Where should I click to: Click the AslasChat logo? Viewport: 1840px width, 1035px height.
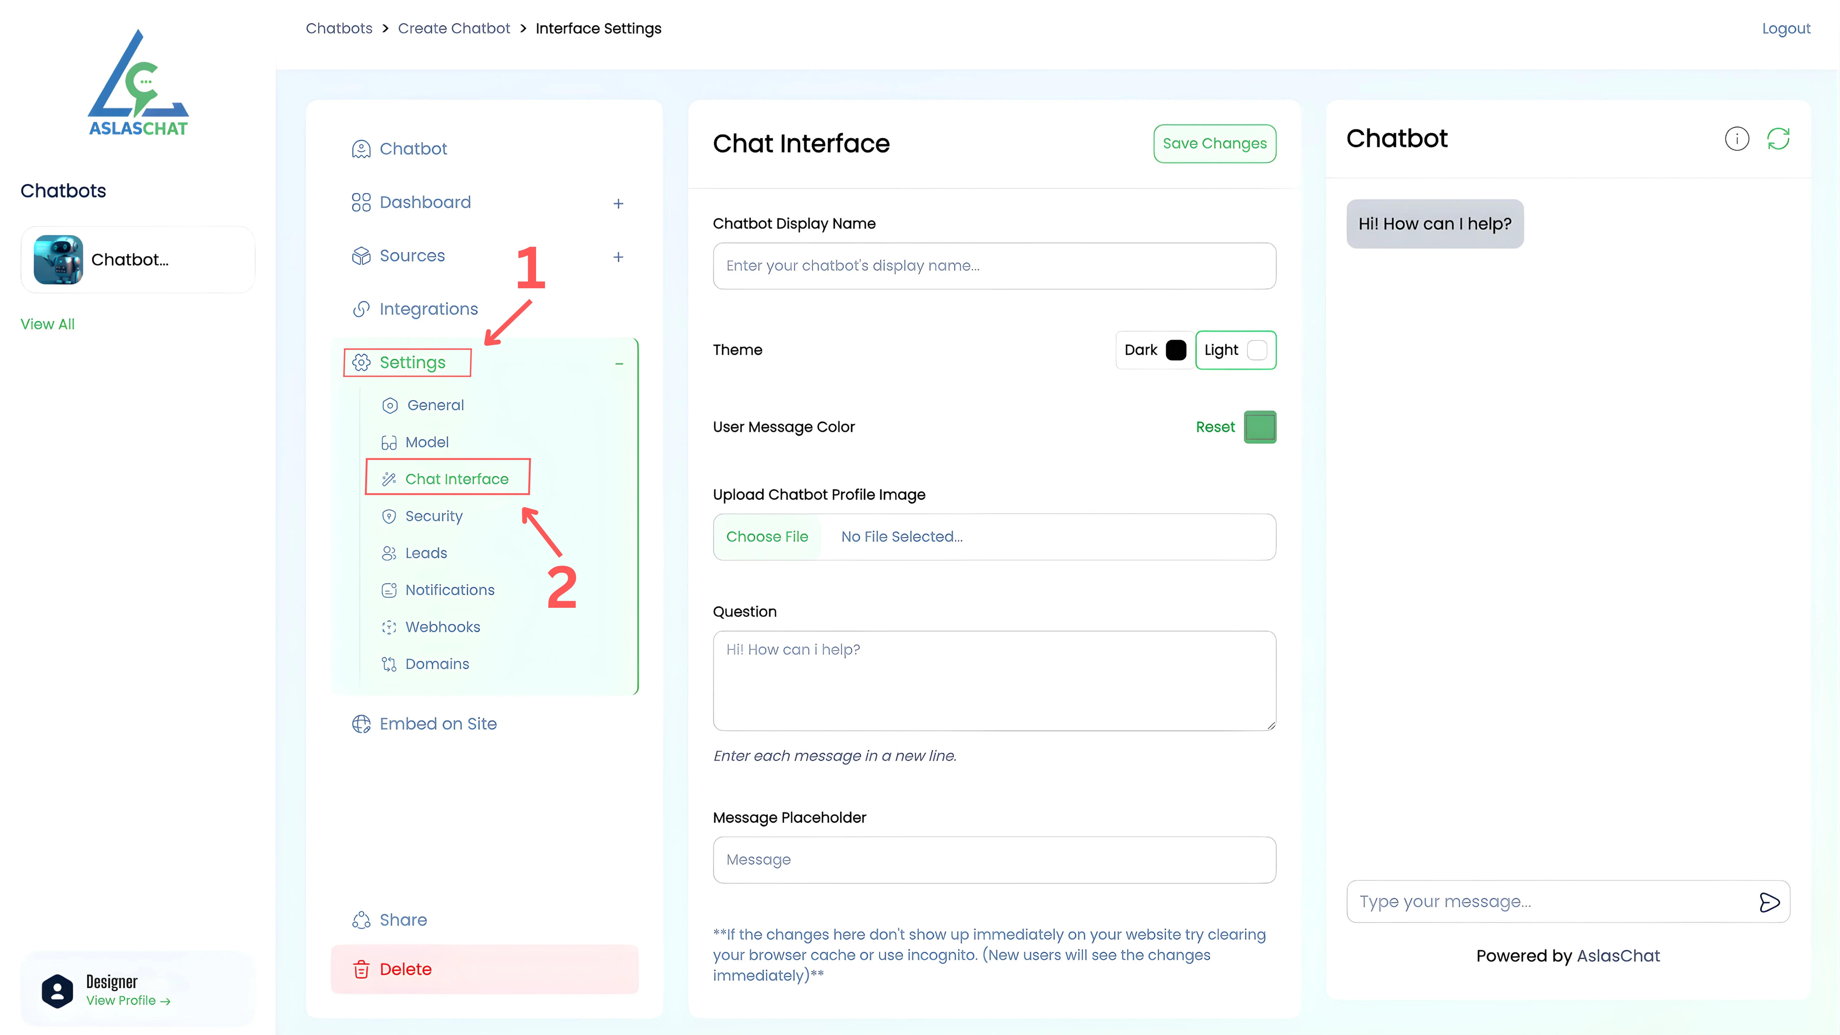point(138,83)
